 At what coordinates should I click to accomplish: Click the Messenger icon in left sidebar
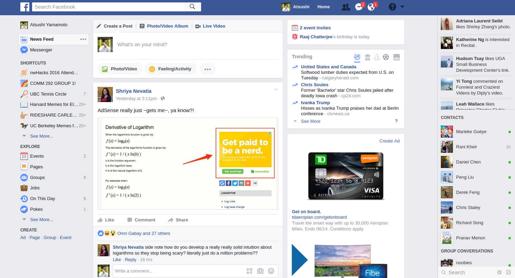pyautogui.click(x=24, y=50)
